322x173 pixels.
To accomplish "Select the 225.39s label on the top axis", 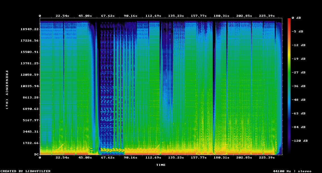I will (x=267, y=16).
